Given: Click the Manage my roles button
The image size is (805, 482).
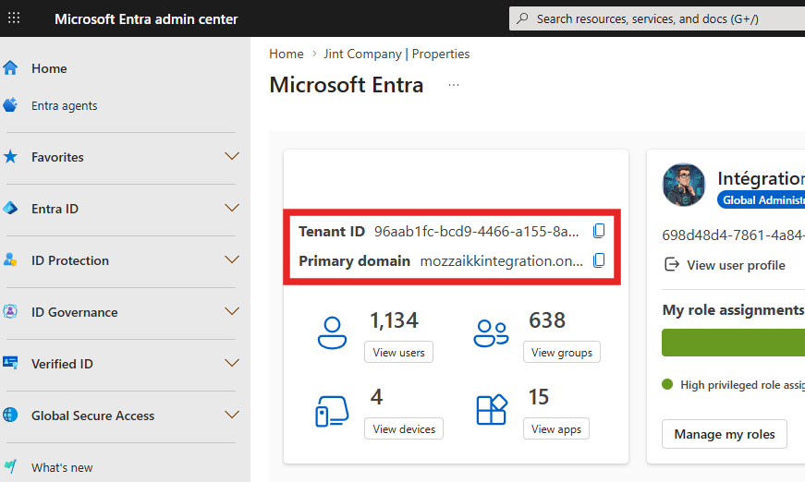Looking at the screenshot, I should click(x=725, y=434).
